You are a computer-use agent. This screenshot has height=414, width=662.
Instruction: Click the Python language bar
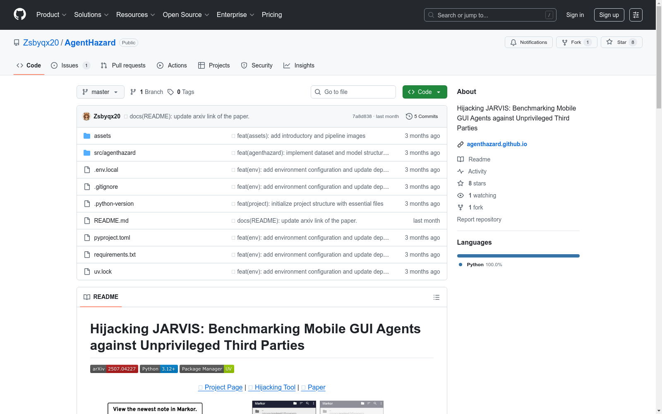518,256
